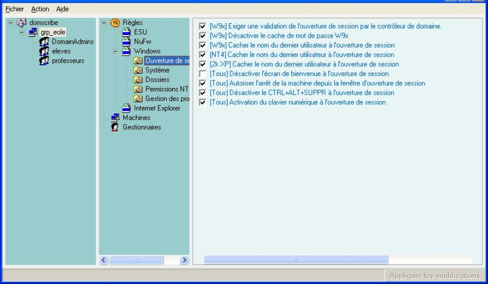Toggle NT4 hide last user name checkbox
This screenshot has width=488, height=284.
[x=203, y=55]
